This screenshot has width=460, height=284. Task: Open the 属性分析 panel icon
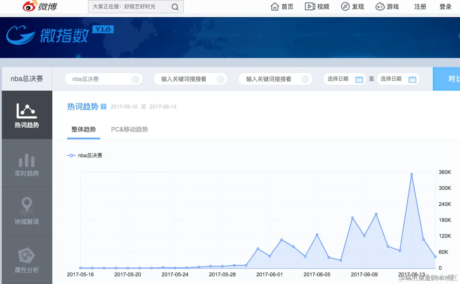[x=26, y=255]
